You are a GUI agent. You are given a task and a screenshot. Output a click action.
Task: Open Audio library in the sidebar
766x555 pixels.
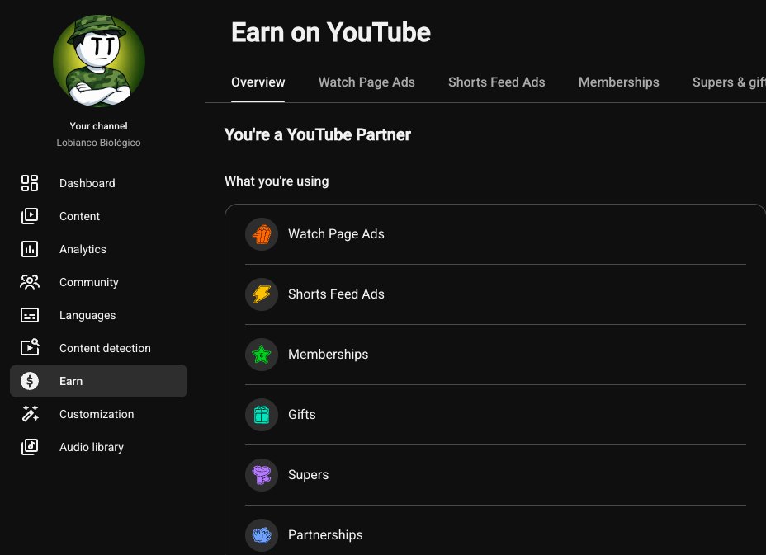click(99, 447)
